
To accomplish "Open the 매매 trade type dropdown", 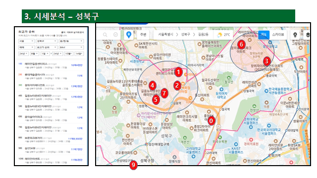I will (26, 47).
